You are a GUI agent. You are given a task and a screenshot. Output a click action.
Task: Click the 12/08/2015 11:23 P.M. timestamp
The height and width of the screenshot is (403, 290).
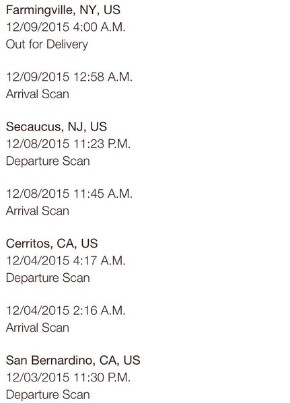68,144
